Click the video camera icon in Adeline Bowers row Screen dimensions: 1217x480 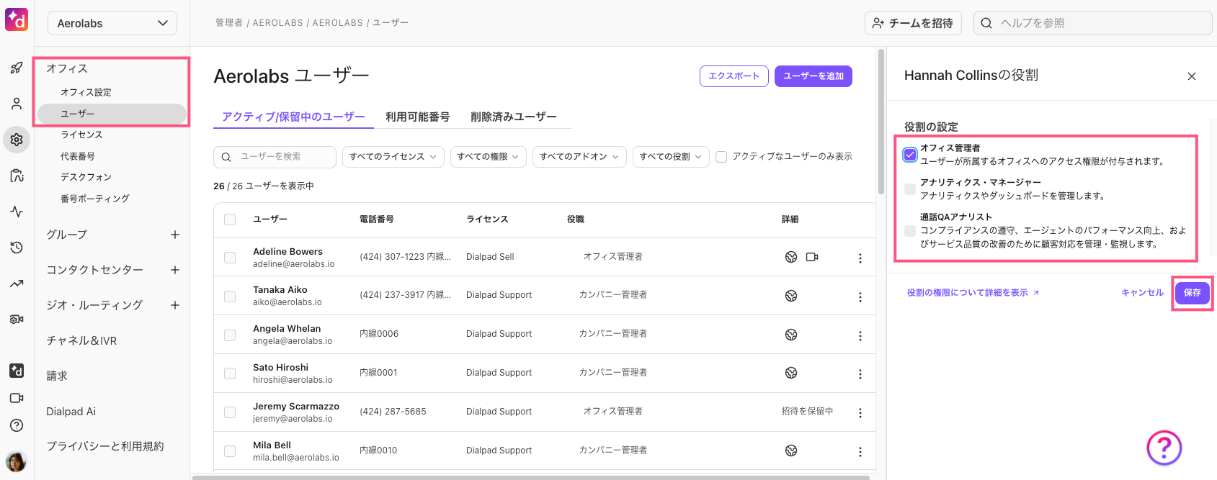point(812,257)
